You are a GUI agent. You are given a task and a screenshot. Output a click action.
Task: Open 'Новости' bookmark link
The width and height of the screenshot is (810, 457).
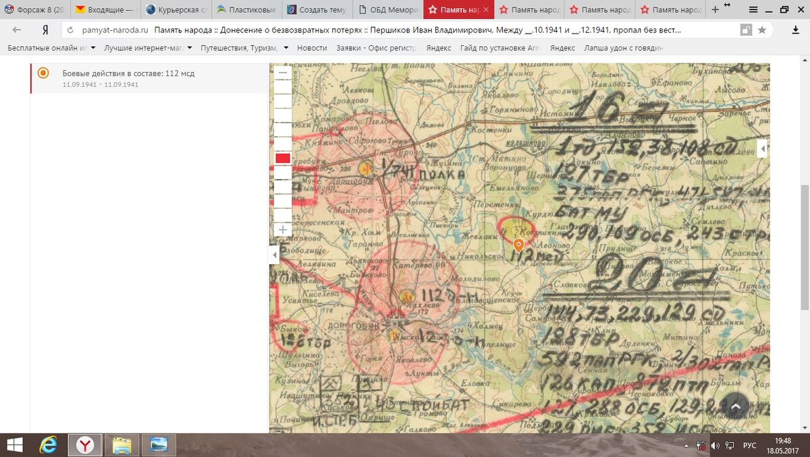(x=311, y=48)
